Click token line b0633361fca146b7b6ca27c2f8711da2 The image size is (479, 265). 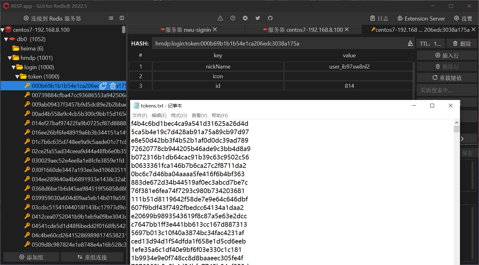click(x=189, y=166)
